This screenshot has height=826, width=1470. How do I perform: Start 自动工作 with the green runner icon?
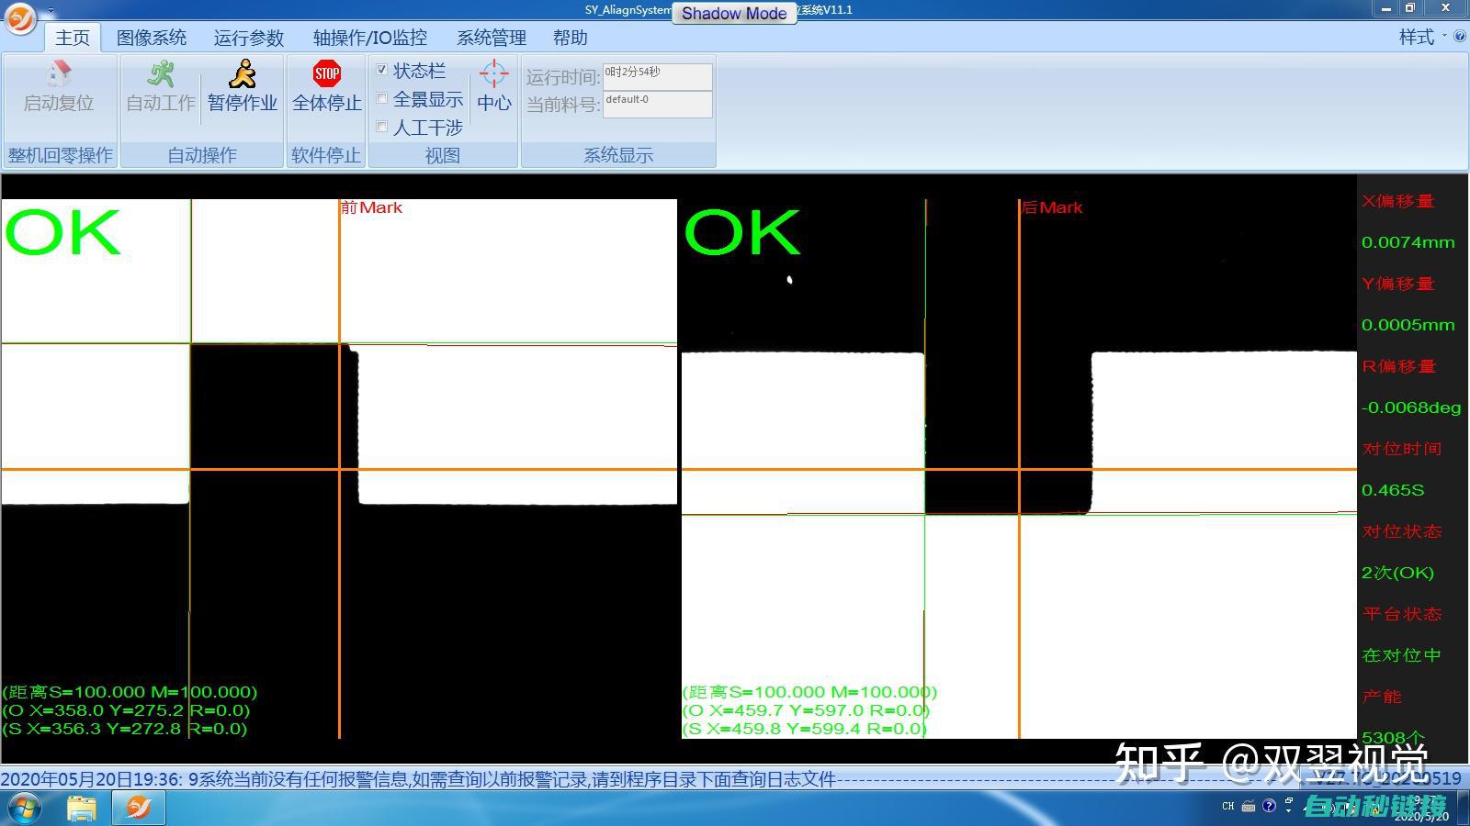(161, 73)
